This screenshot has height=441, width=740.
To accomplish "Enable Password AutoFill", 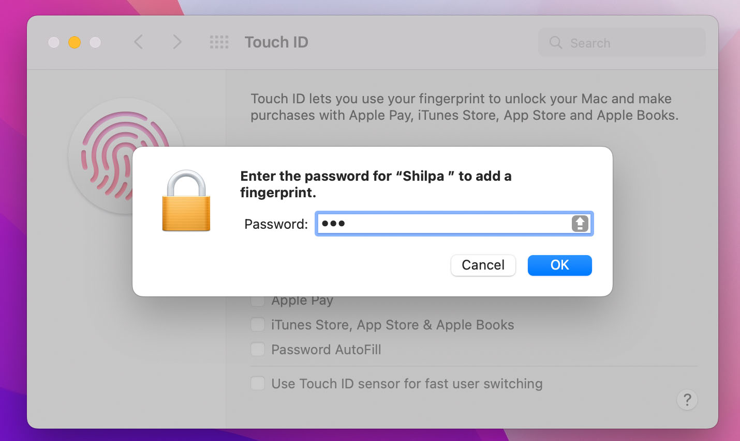I will point(257,349).
